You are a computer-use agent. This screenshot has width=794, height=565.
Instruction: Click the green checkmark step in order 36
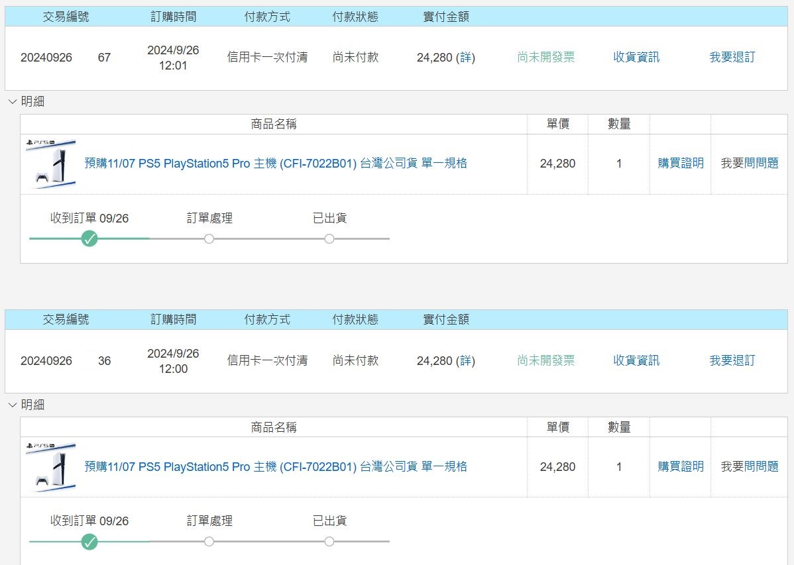coord(89,542)
